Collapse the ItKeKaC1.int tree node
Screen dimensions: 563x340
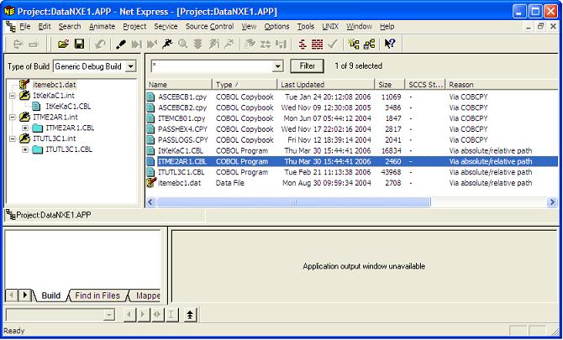[x=13, y=96]
